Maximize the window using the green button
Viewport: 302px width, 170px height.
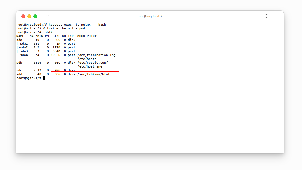(35, 16)
